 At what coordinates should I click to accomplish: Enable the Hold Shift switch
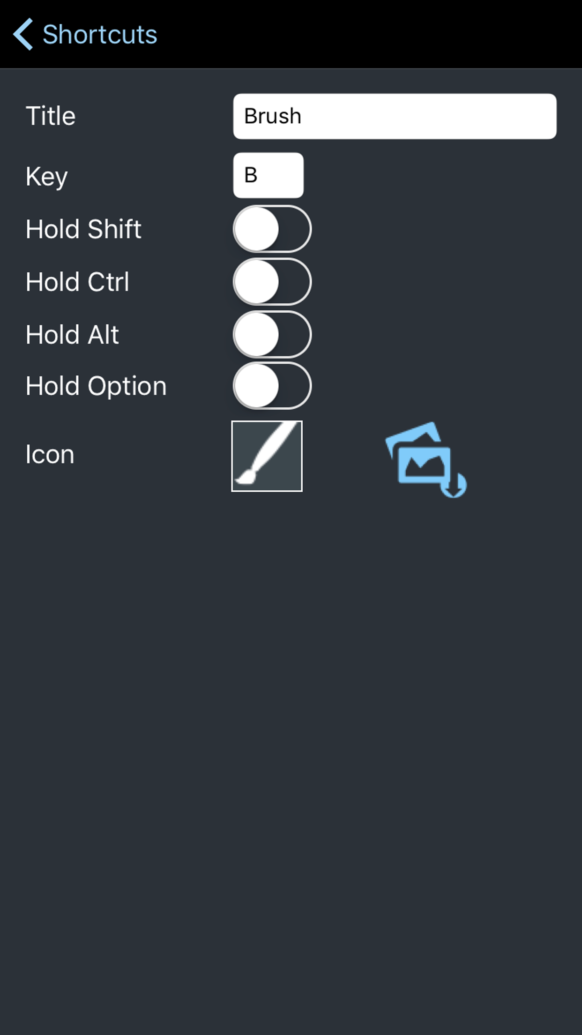tap(273, 229)
